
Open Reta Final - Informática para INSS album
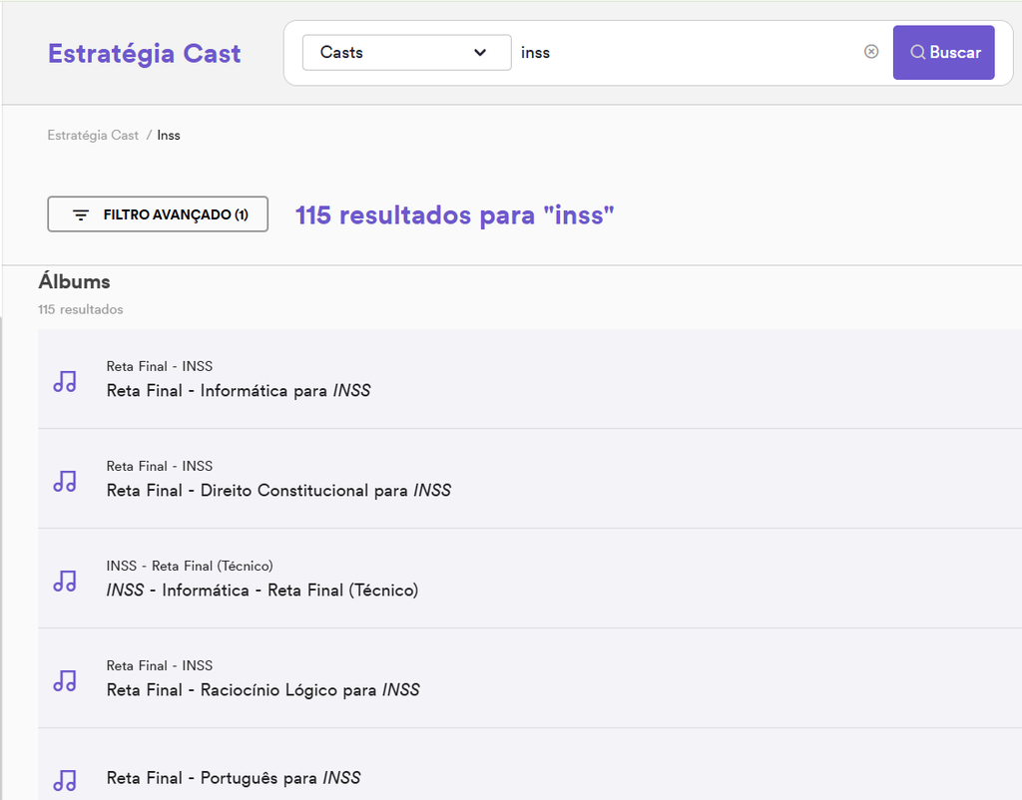pos(239,391)
